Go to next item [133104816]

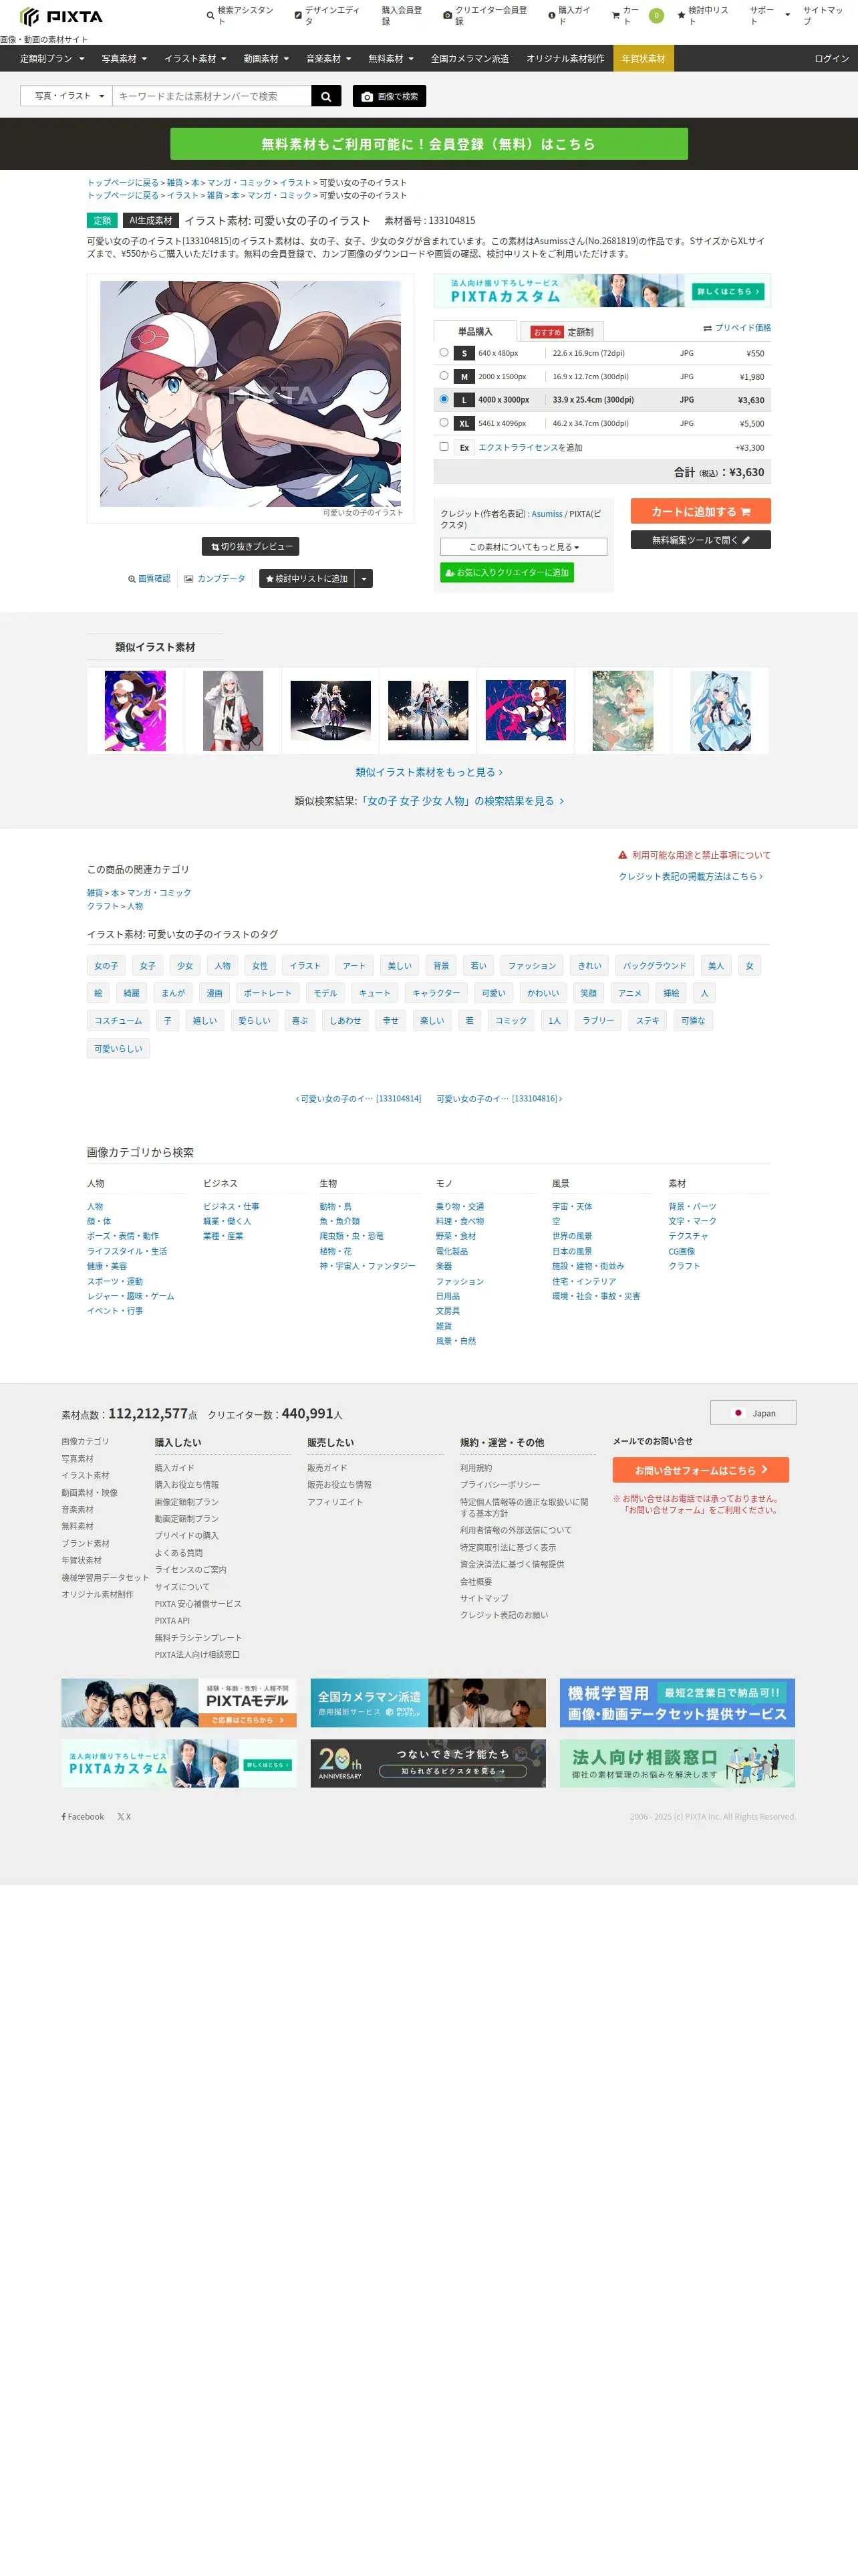498,1099
